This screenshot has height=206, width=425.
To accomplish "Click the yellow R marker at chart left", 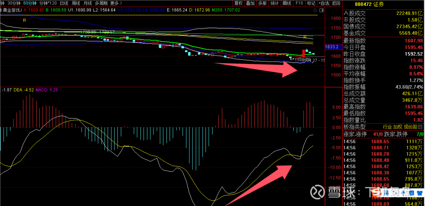I will (24, 20).
